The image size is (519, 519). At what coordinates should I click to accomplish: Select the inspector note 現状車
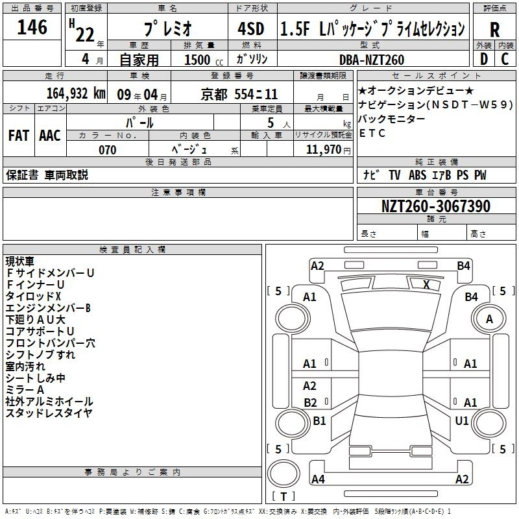click(x=20, y=261)
